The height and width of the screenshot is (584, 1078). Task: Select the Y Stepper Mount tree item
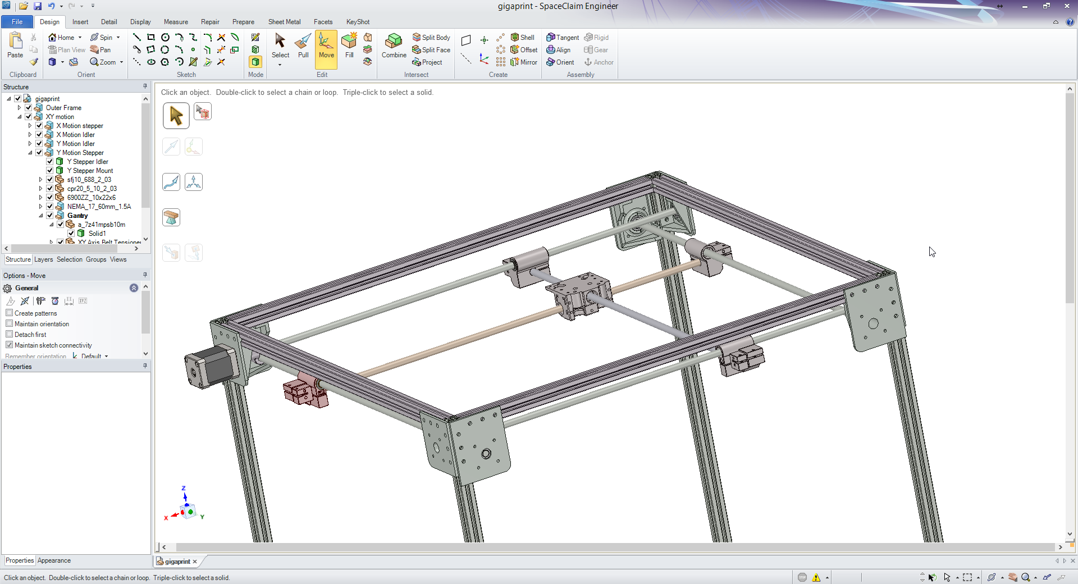[x=90, y=171]
